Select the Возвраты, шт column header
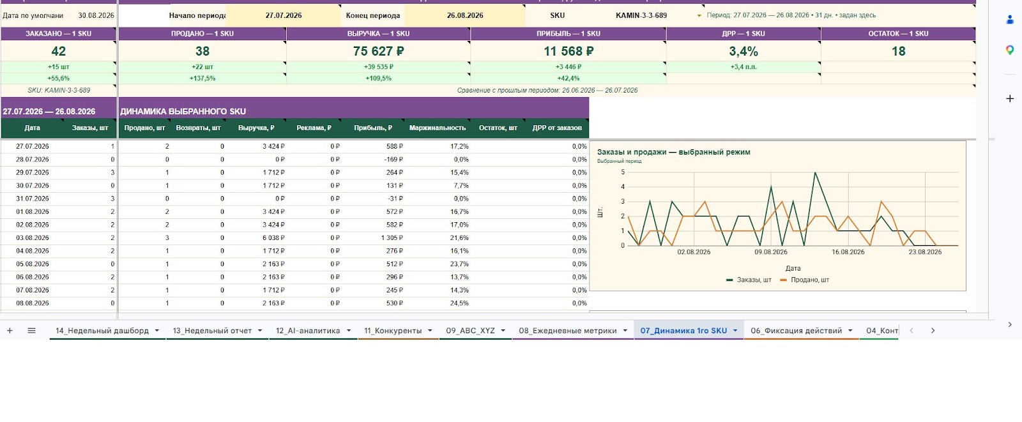This screenshot has height=422, width=1022. pos(198,128)
